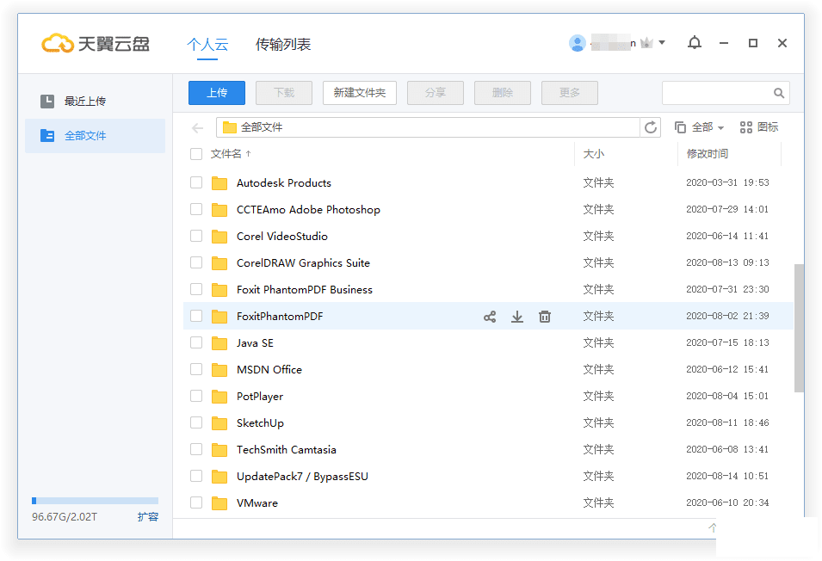
Task: Check the VMware row checkbox
Action: (196, 502)
